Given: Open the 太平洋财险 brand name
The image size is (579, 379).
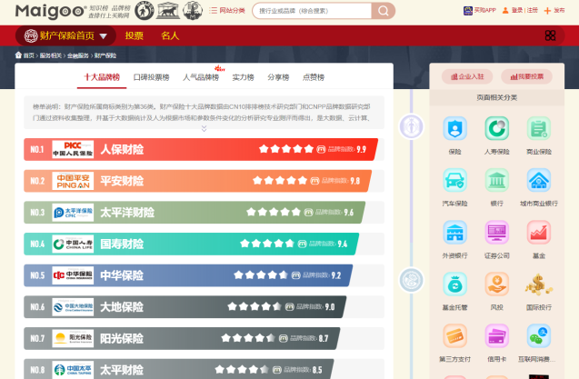Looking at the screenshot, I should pyautogui.click(x=127, y=213).
